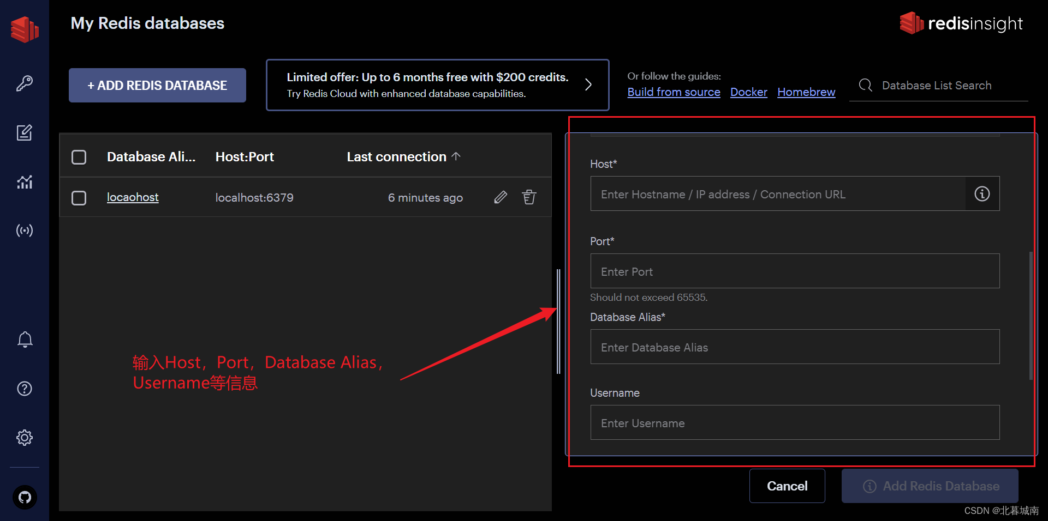Open the Homebrew guide link
This screenshot has width=1048, height=521.
(x=806, y=92)
